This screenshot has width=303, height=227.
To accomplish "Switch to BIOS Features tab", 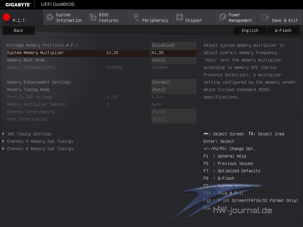I will (108, 17).
